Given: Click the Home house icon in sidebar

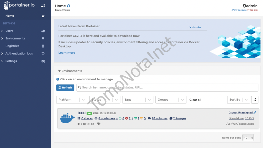Looking at the screenshot, I should click(x=43, y=16).
